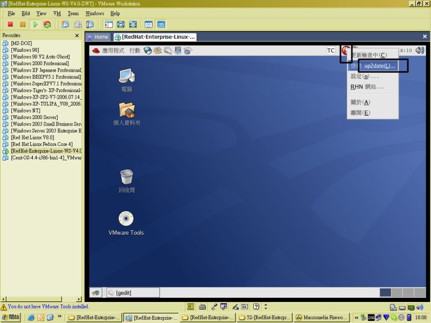Open the 行動 actions panel menu
The width and height of the screenshot is (431, 323).
(x=135, y=51)
